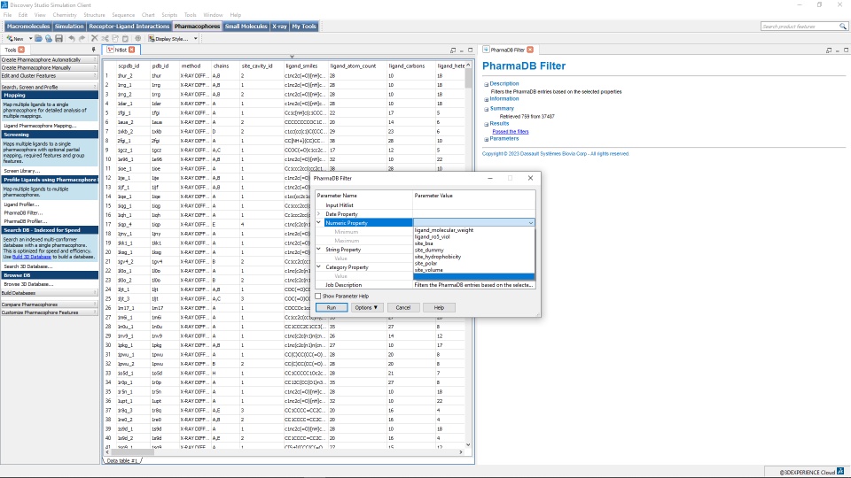Open the Passed the filters link

coord(511,131)
